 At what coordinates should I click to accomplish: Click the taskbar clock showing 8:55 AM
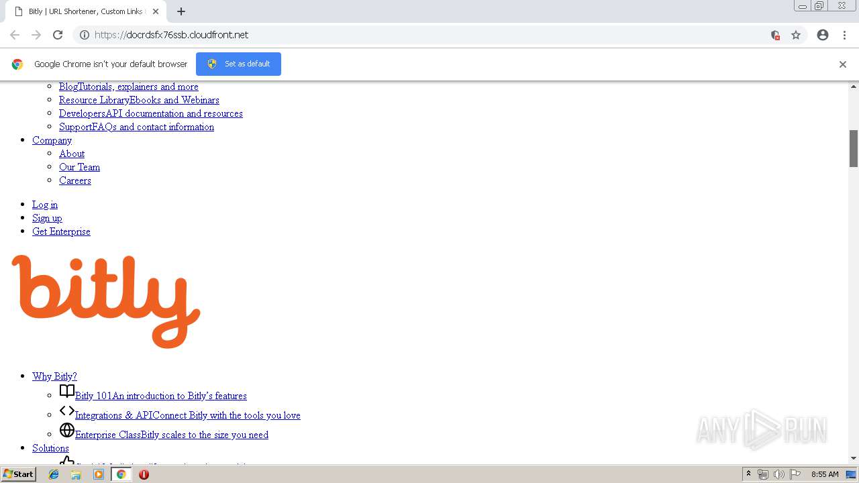825,474
